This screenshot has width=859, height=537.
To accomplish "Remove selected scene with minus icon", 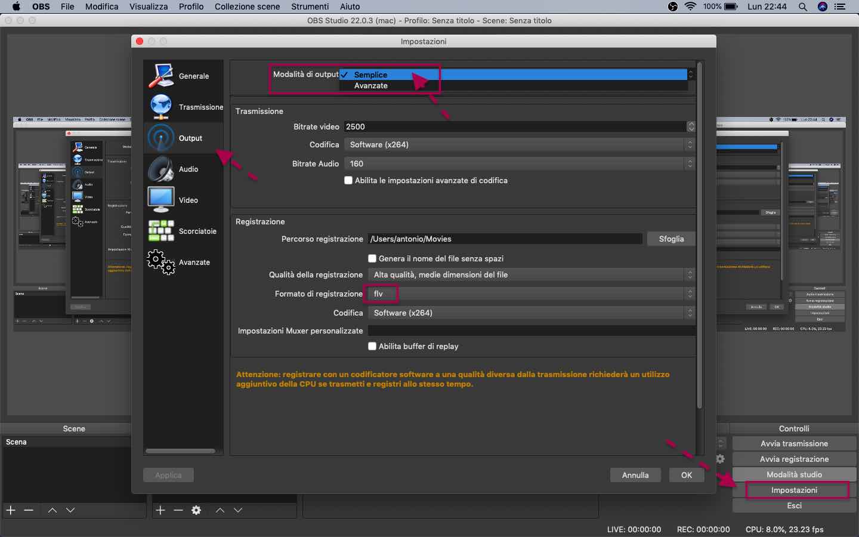I will tap(29, 510).
